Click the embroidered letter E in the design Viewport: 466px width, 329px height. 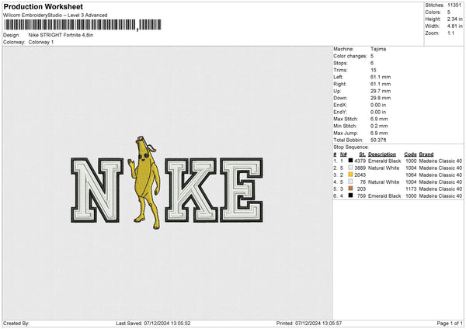242,190
